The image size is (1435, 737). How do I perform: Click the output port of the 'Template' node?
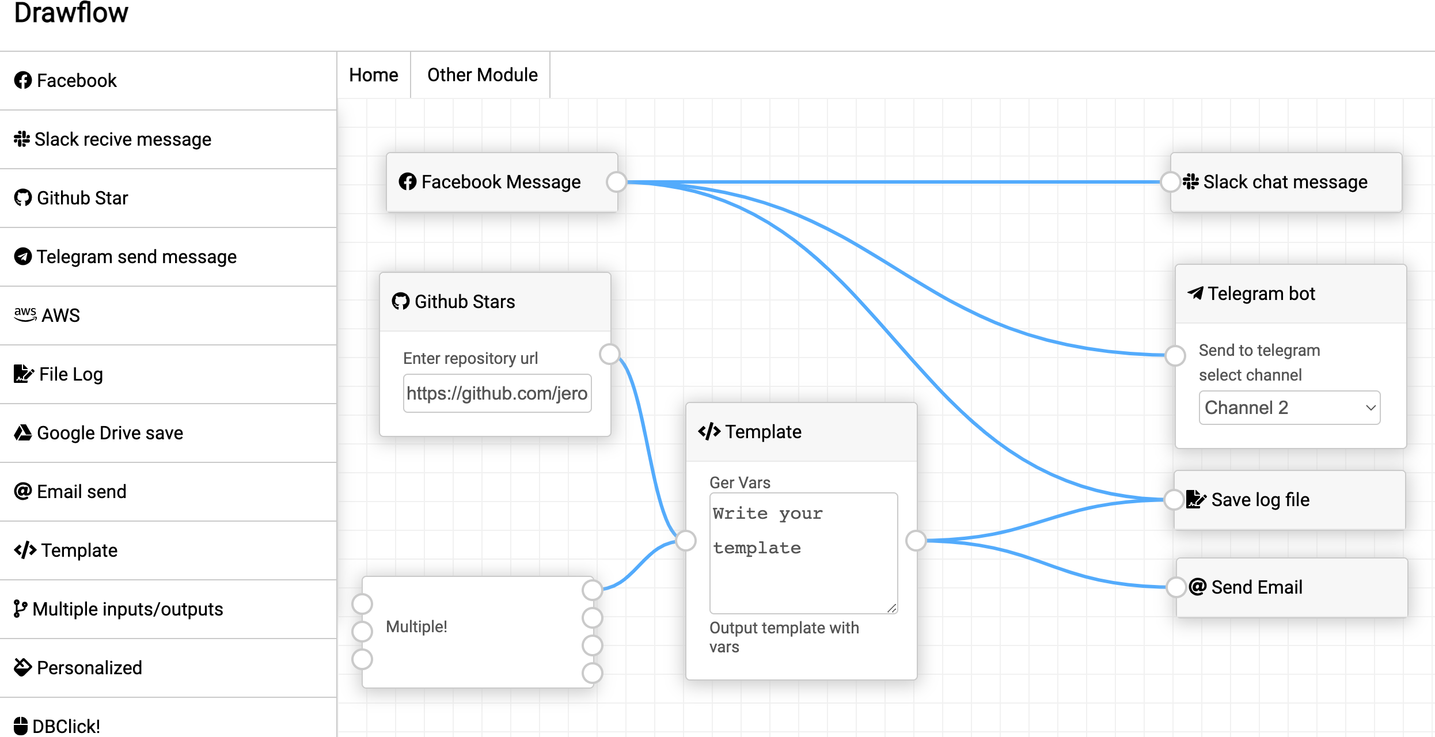click(x=917, y=540)
